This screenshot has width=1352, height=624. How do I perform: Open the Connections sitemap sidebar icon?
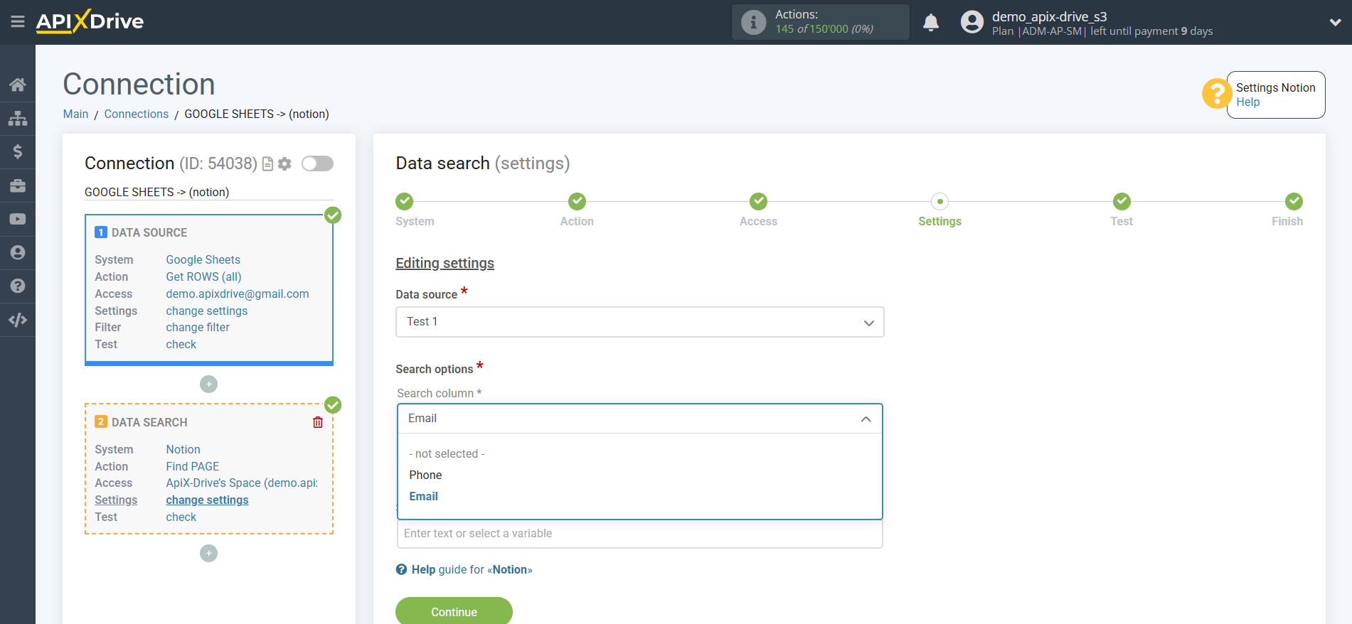(x=18, y=118)
